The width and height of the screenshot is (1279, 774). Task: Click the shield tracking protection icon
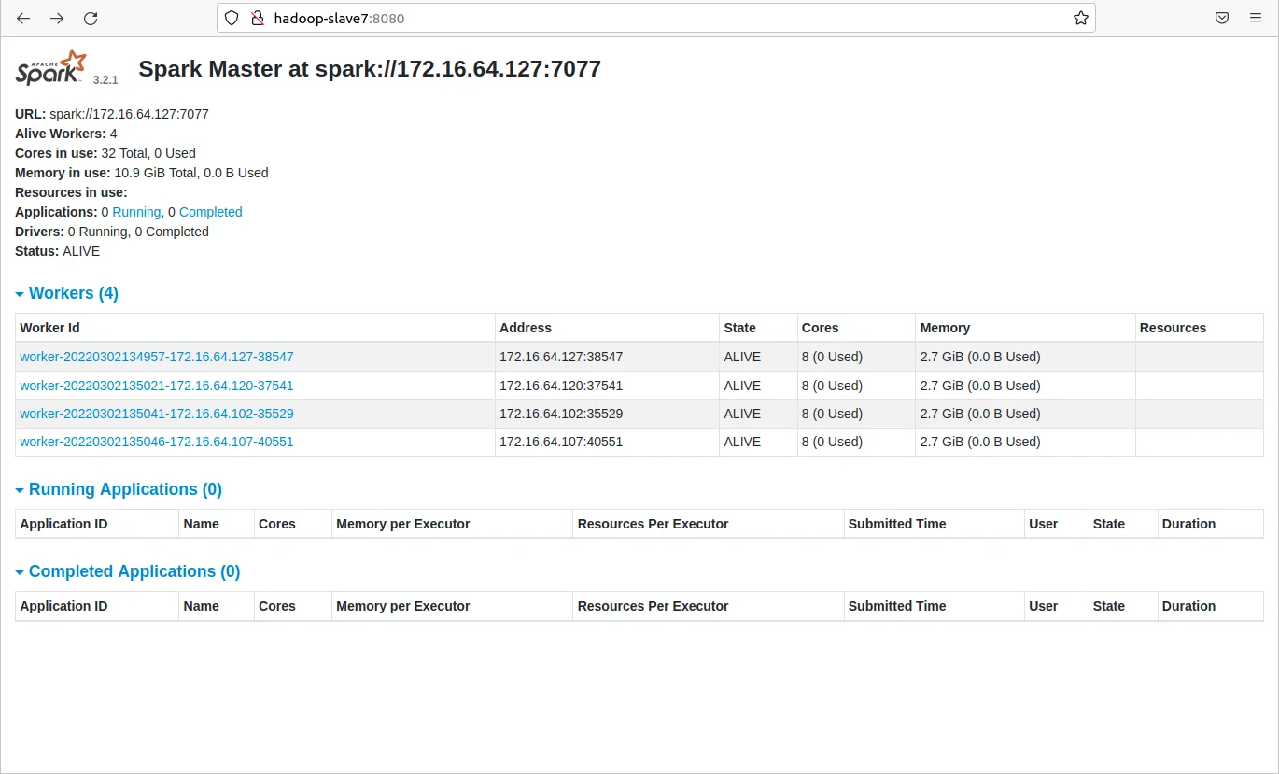coord(232,18)
